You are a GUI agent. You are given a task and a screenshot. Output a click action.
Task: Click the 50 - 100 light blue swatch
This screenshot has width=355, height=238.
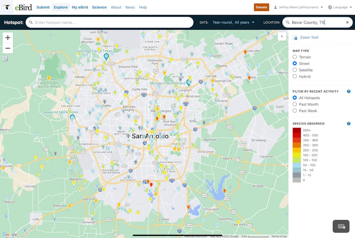[297, 165]
